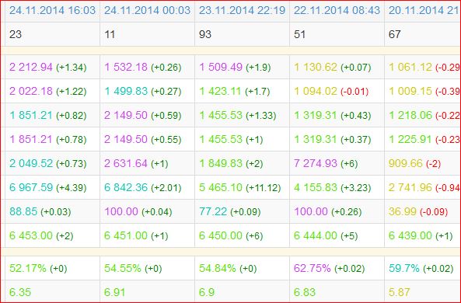The height and width of the screenshot is (303, 461).
Task: Click the bottom-row value 6.9
Action: point(207,292)
